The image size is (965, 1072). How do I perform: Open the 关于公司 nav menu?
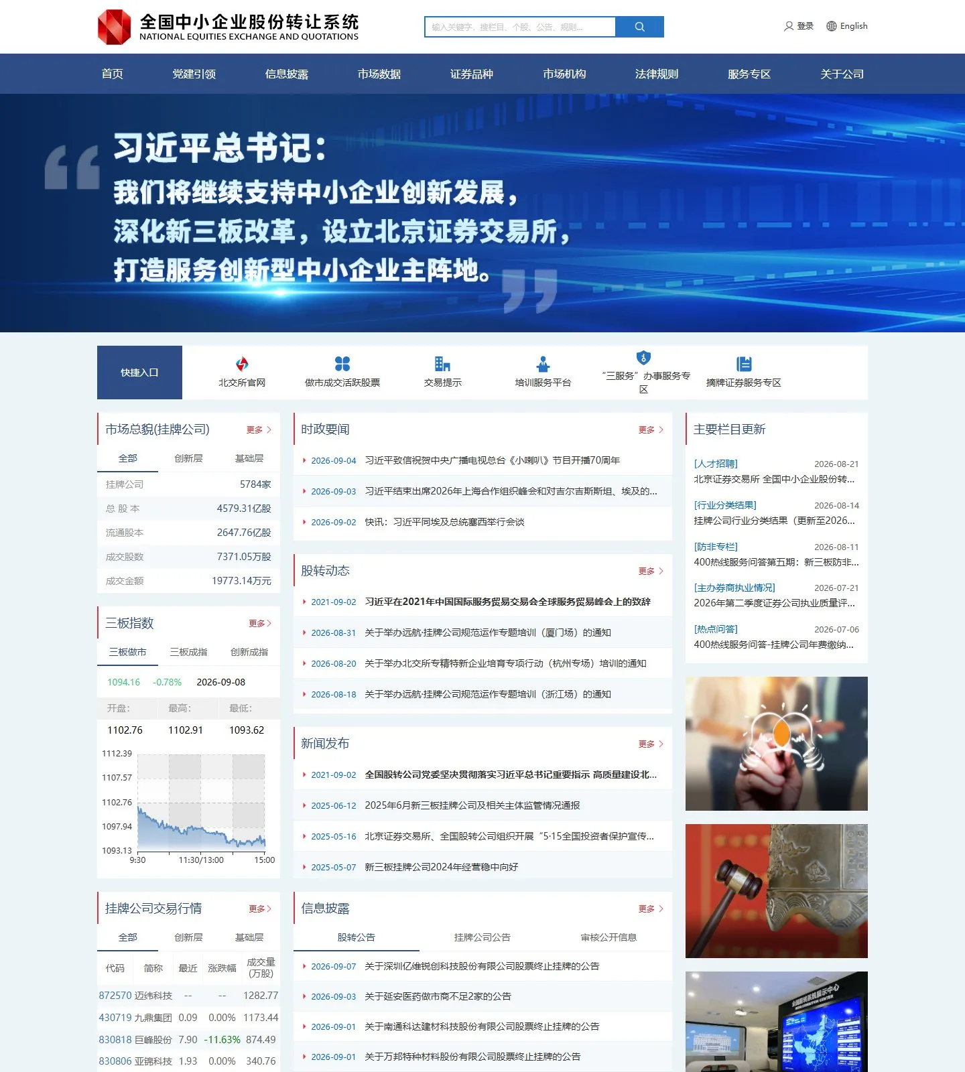tap(842, 74)
